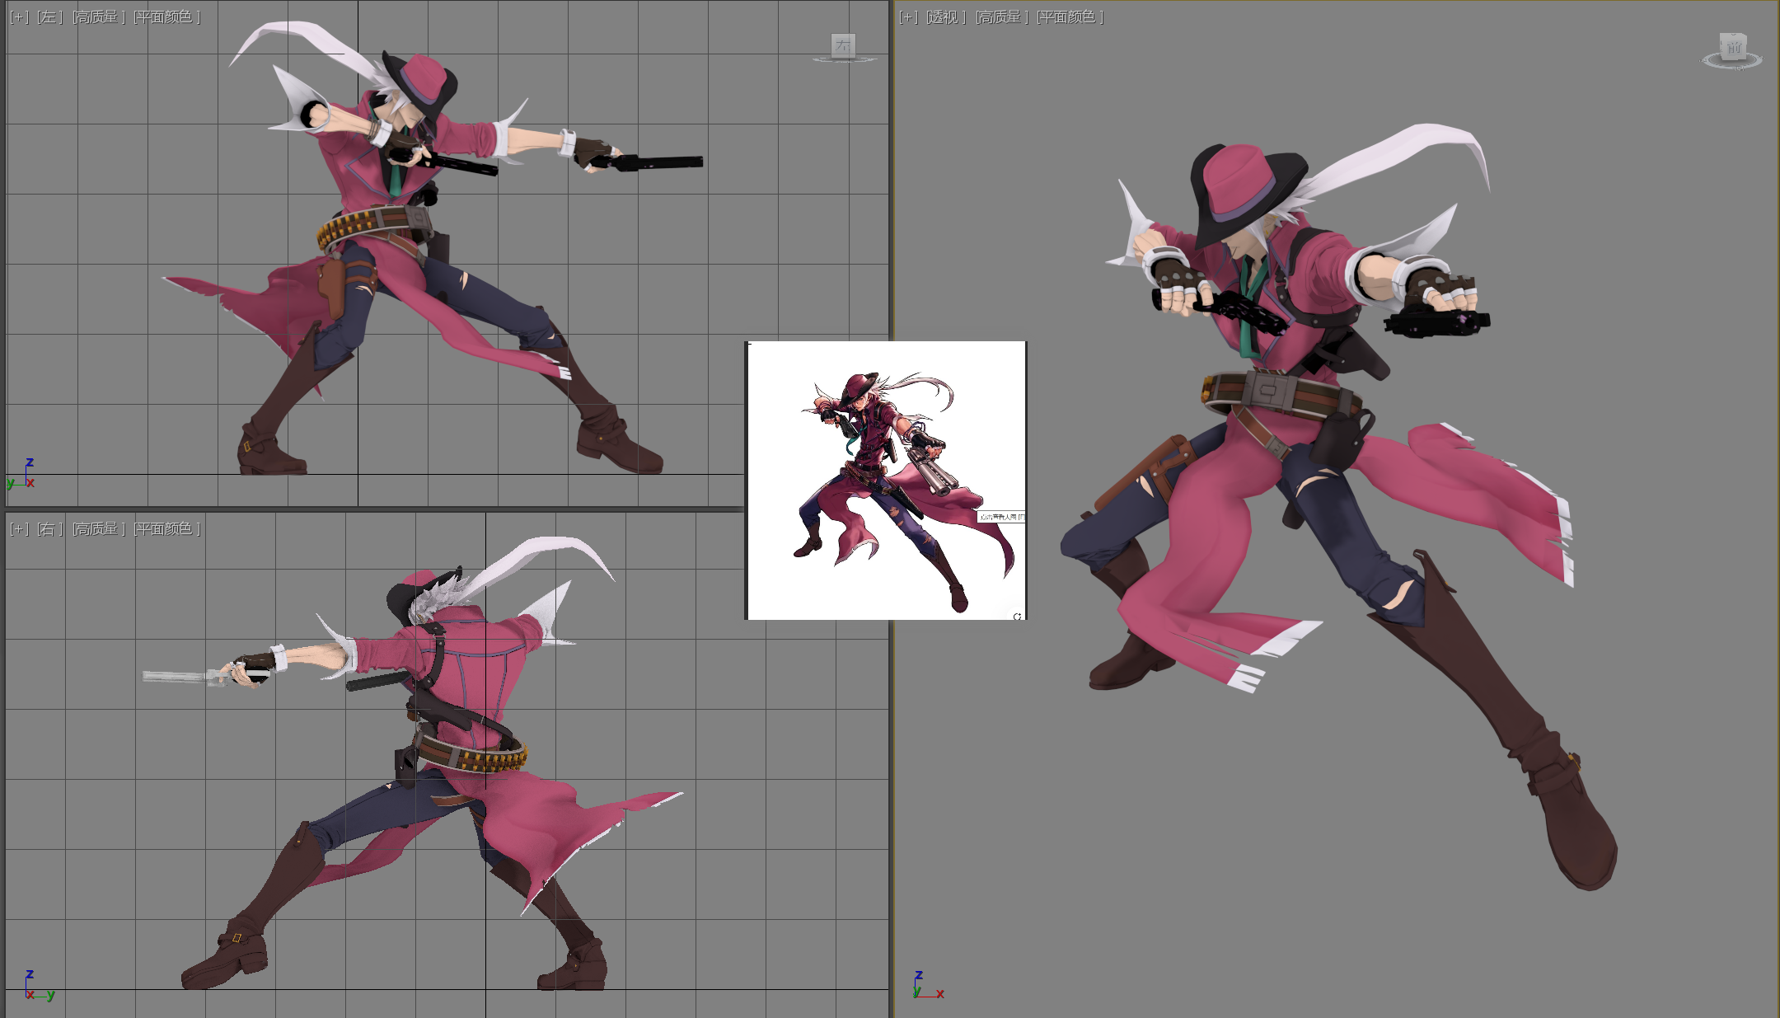The width and height of the screenshot is (1780, 1018).
Task: Click the tooltip label on the reference image
Action: (1000, 517)
